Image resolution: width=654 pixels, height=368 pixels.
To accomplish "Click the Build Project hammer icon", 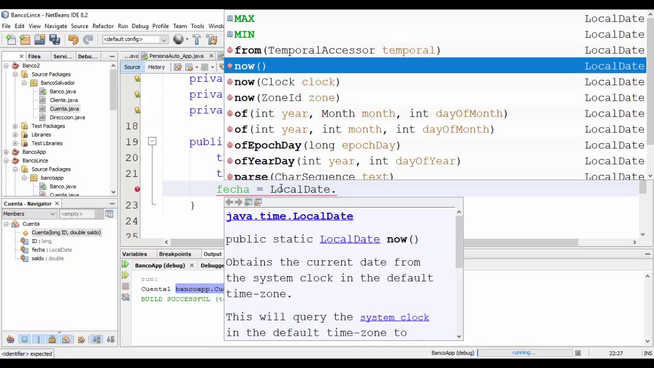I will 197,39.
